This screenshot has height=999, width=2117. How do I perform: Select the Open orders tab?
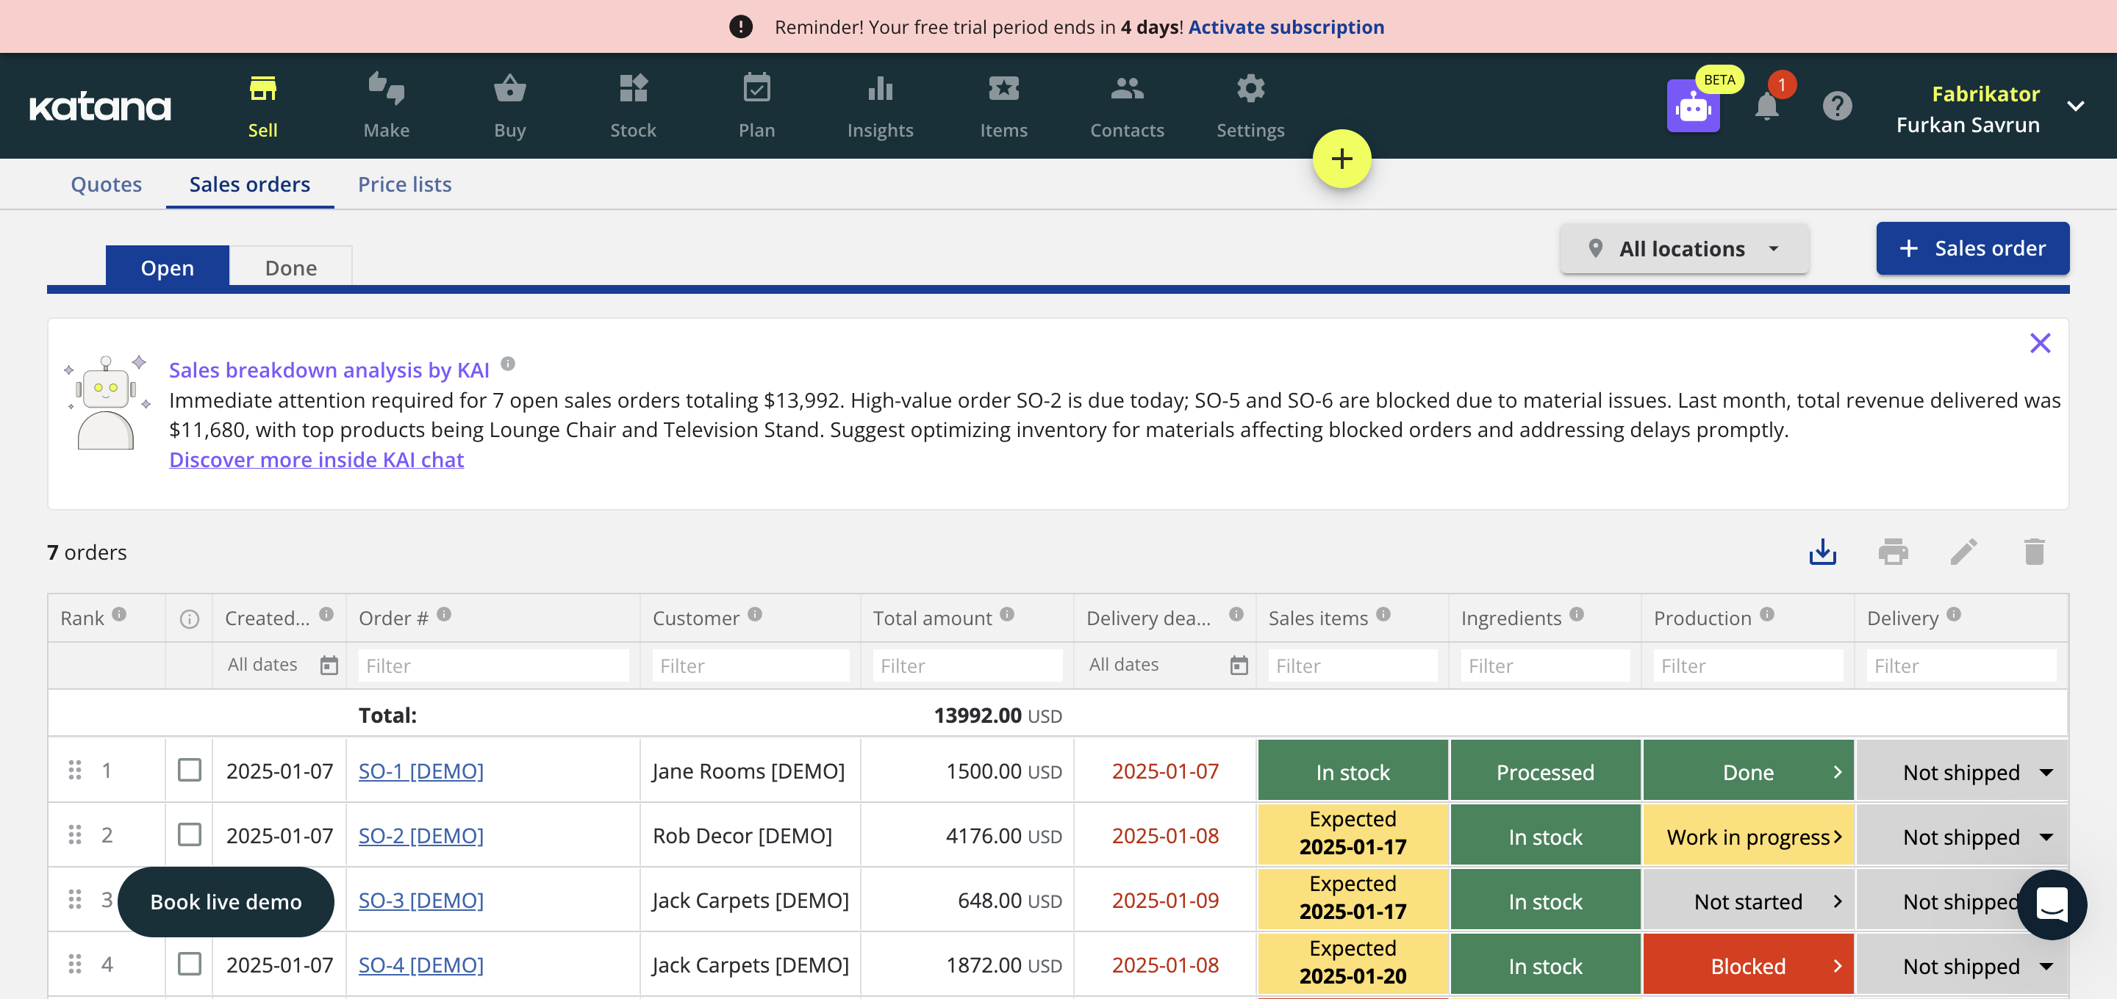167,267
